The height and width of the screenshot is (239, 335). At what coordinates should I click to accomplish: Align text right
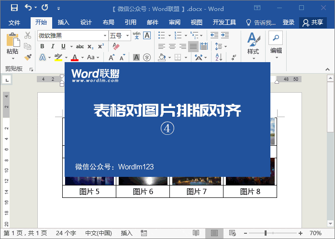[183, 46]
